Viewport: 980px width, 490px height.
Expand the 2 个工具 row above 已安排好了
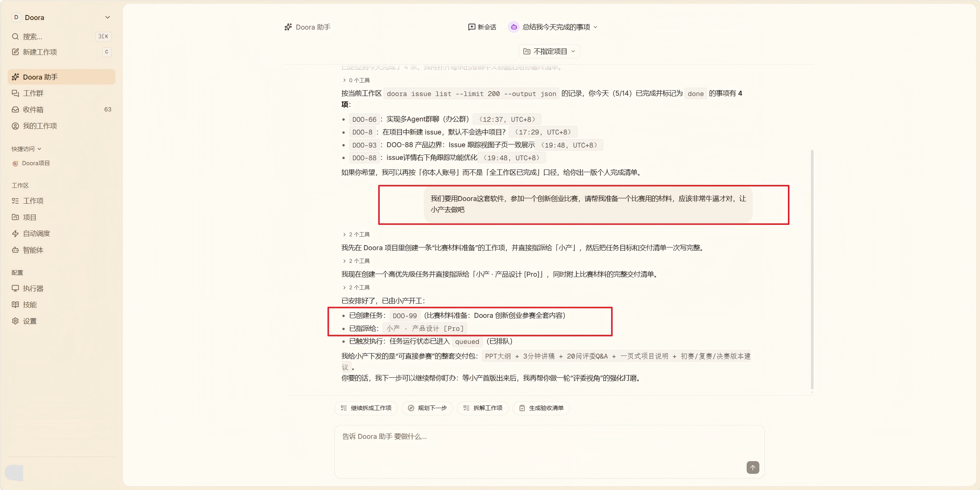coord(356,287)
